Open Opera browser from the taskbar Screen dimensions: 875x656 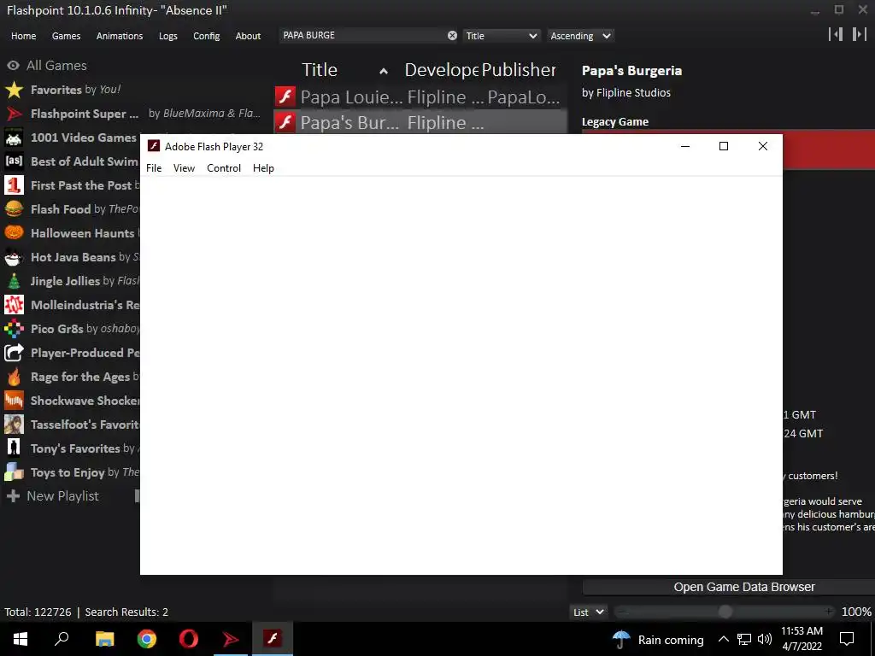pyautogui.click(x=189, y=639)
